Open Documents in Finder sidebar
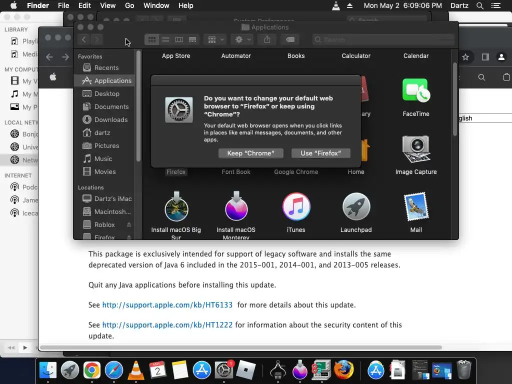Screen dimensions: 512x384 pos(105,107)
